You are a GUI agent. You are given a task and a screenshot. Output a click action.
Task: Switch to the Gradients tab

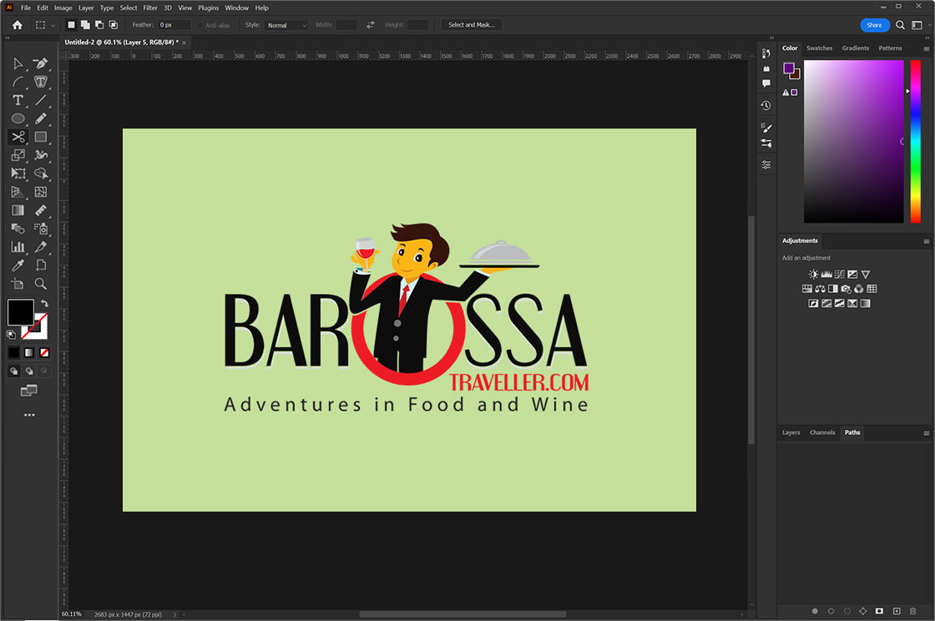[855, 48]
